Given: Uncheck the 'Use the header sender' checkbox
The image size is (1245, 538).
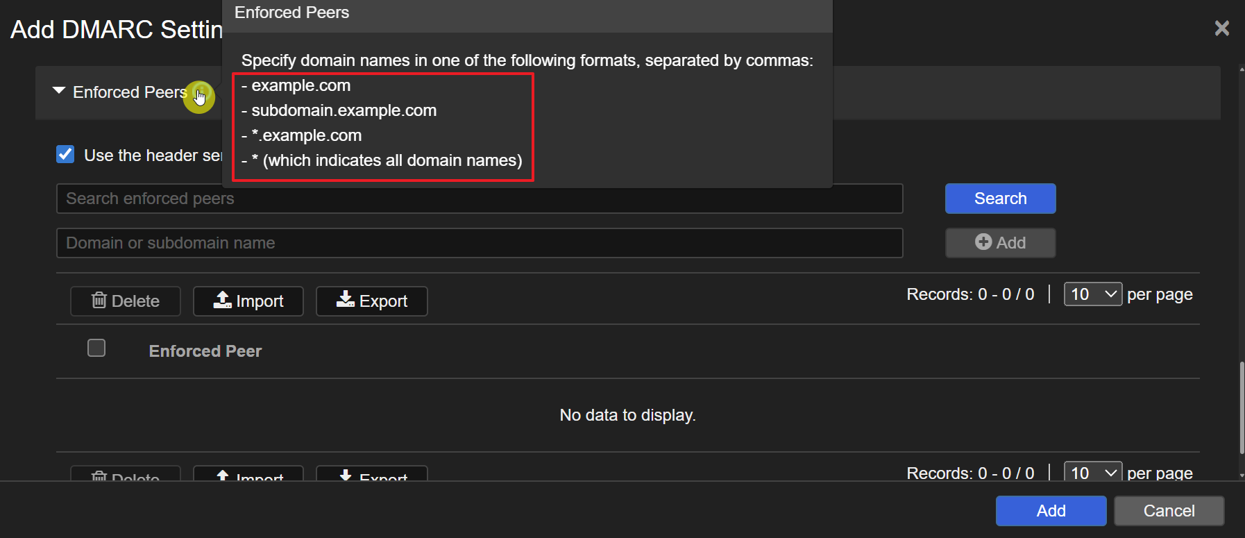Looking at the screenshot, I should 66,154.
